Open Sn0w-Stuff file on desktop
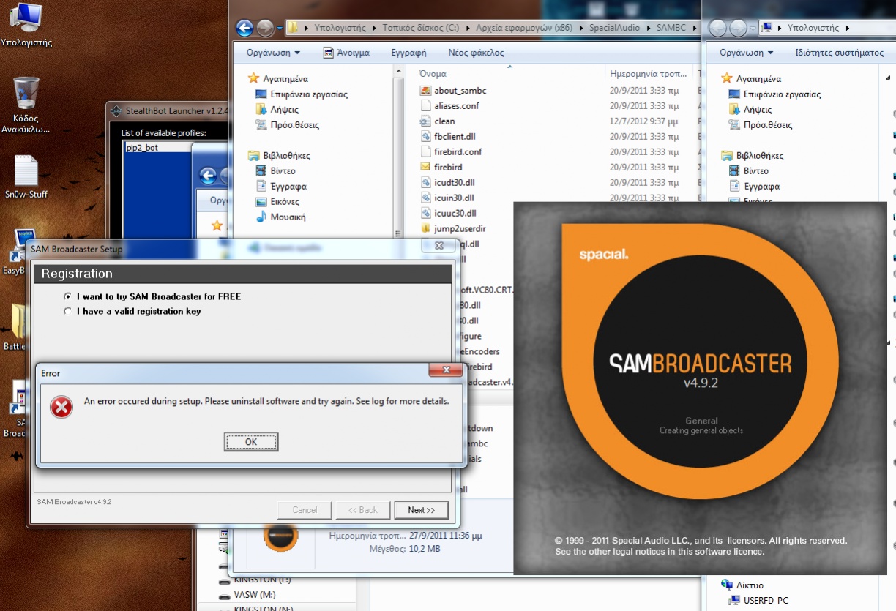 [x=26, y=177]
